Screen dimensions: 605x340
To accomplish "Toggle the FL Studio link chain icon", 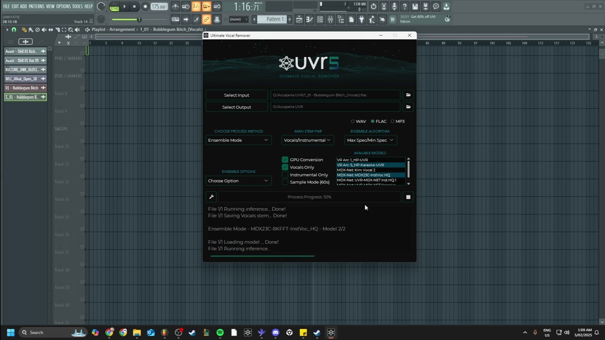I will point(207,19).
